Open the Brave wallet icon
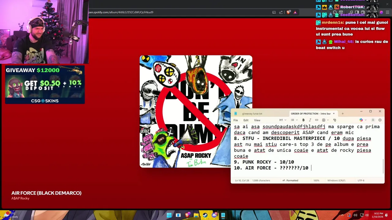The height and width of the screenshot is (220, 392). [x=363, y=12]
